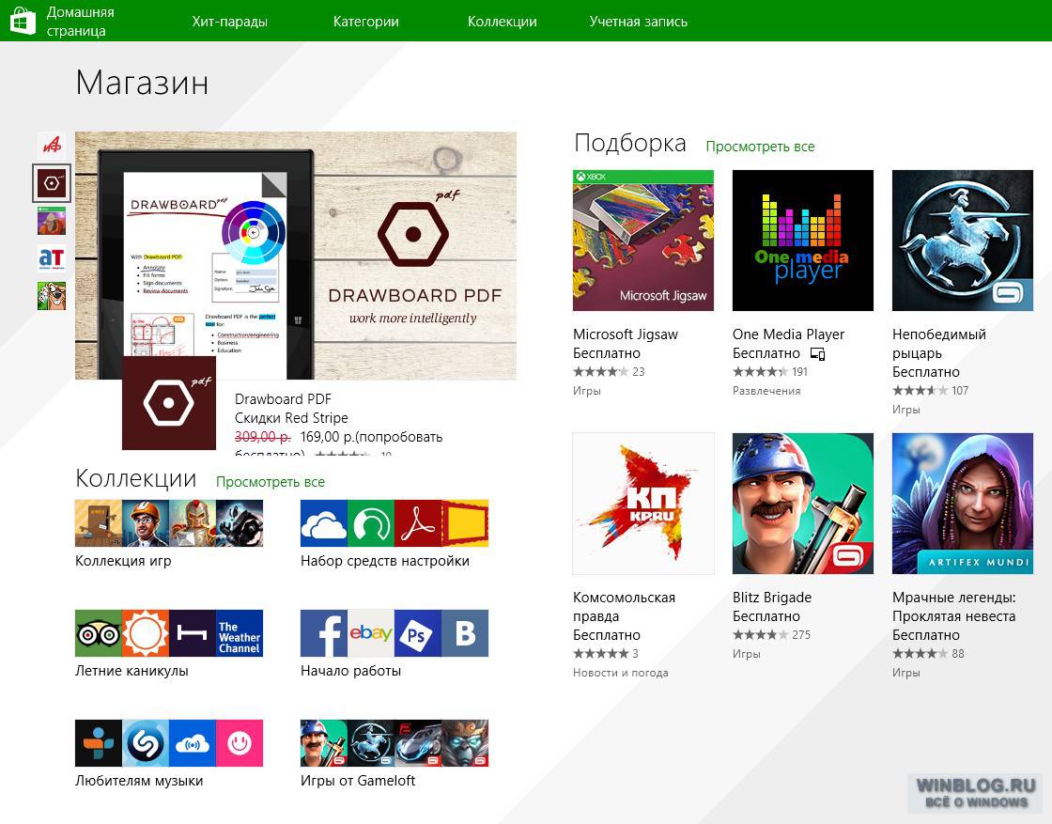The width and height of the screenshot is (1052, 824).
Task: Click the VKontakte B icon
Action: click(x=465, y=633)
